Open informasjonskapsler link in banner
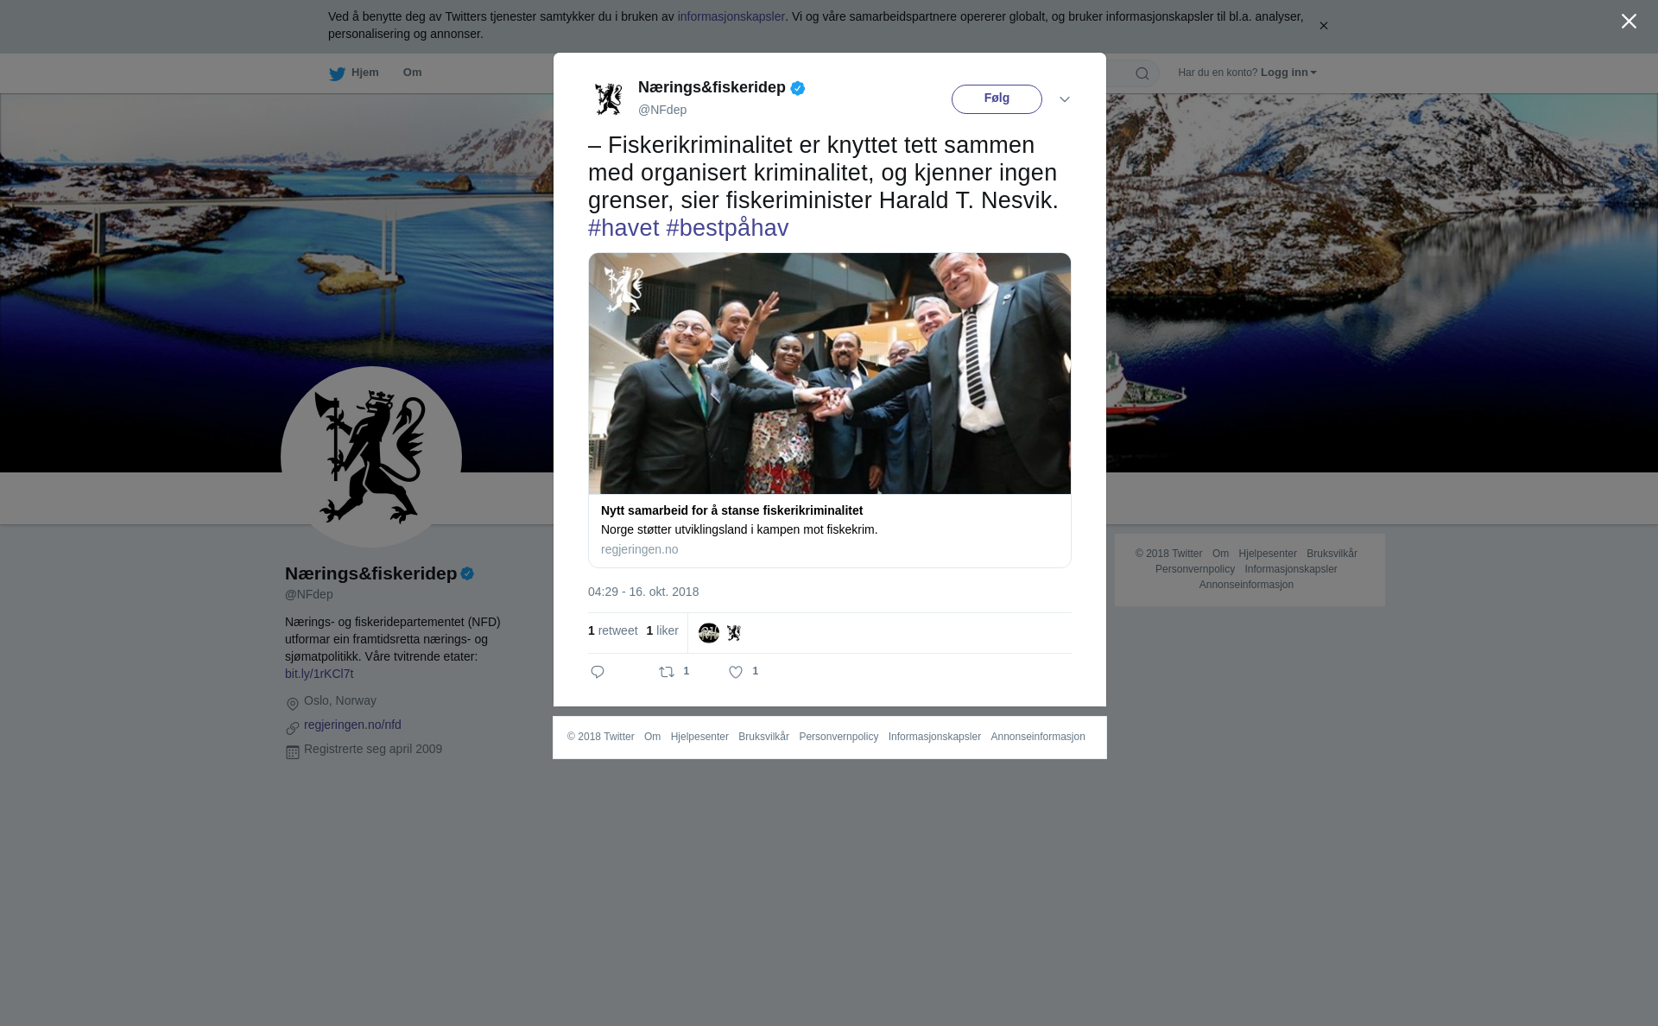Image resolution: width=1658 pixels, height=1026 pixels. click(731, 16)
